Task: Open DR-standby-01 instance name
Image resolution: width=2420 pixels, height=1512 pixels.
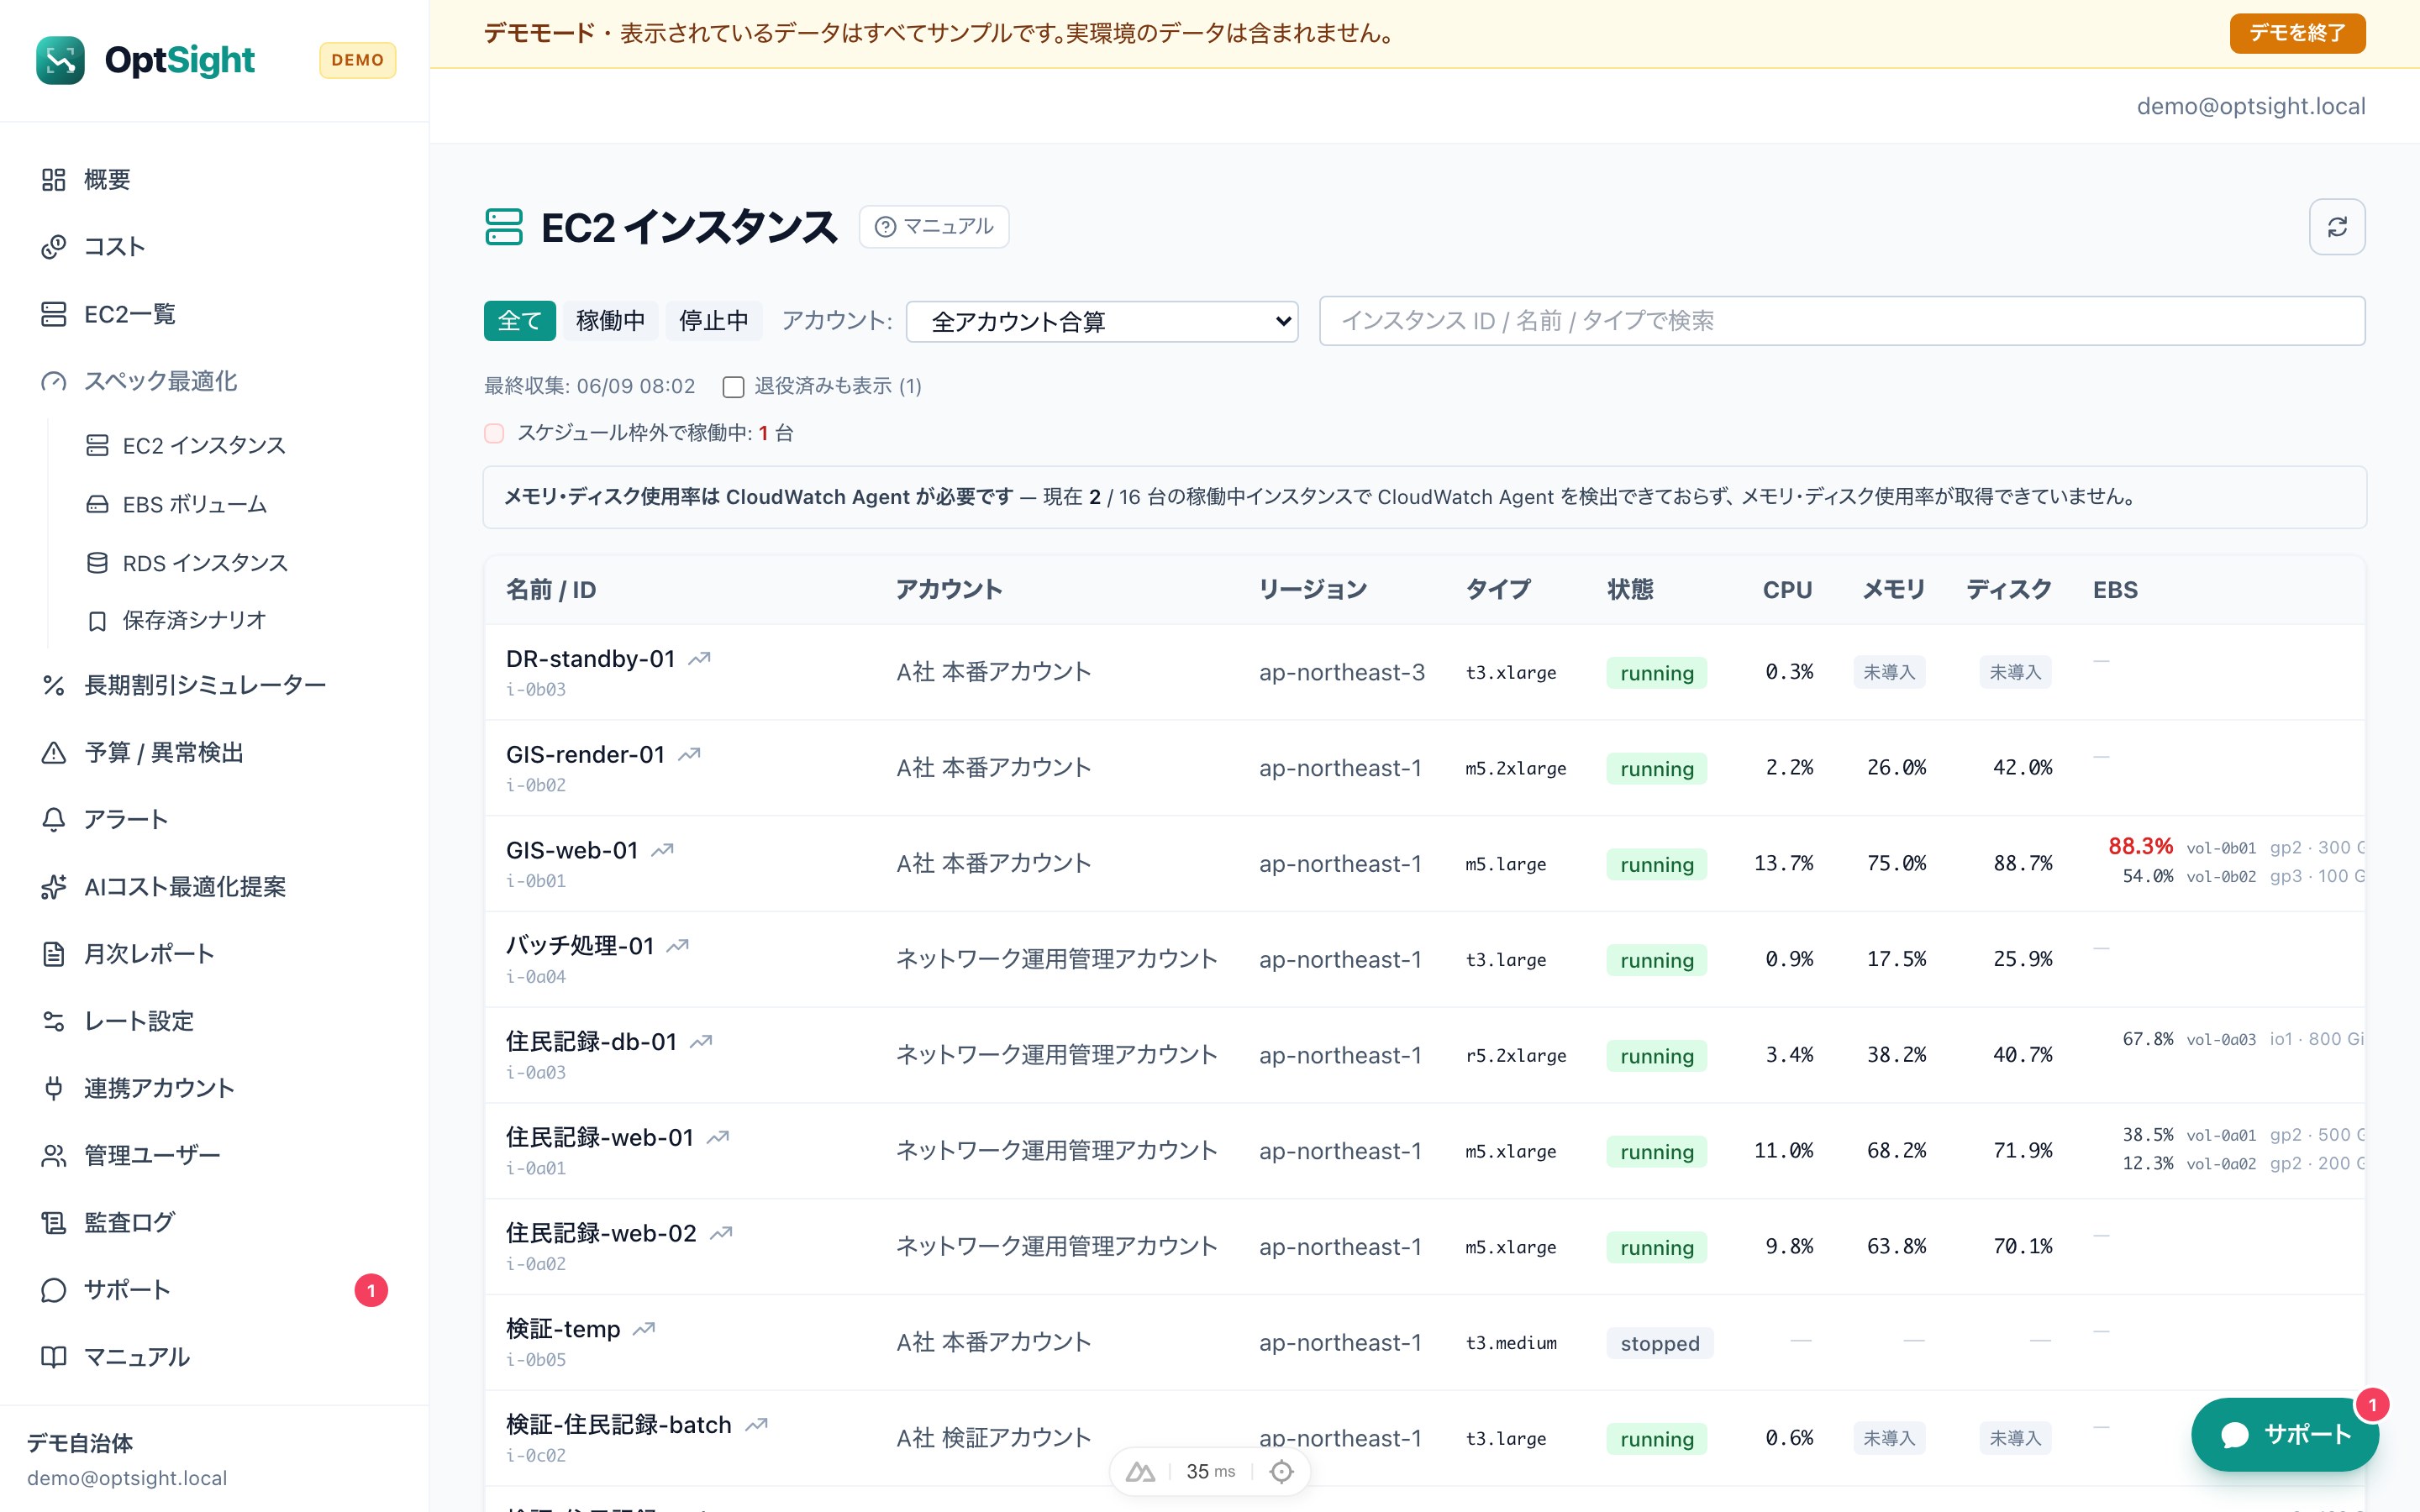Action: pyautogui.click(x=590, y=659)
